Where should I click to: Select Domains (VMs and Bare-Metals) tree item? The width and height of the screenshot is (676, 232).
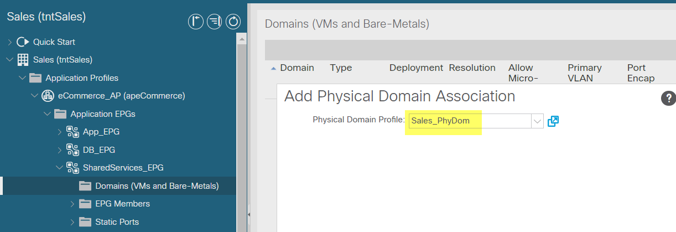pos(157,186)
